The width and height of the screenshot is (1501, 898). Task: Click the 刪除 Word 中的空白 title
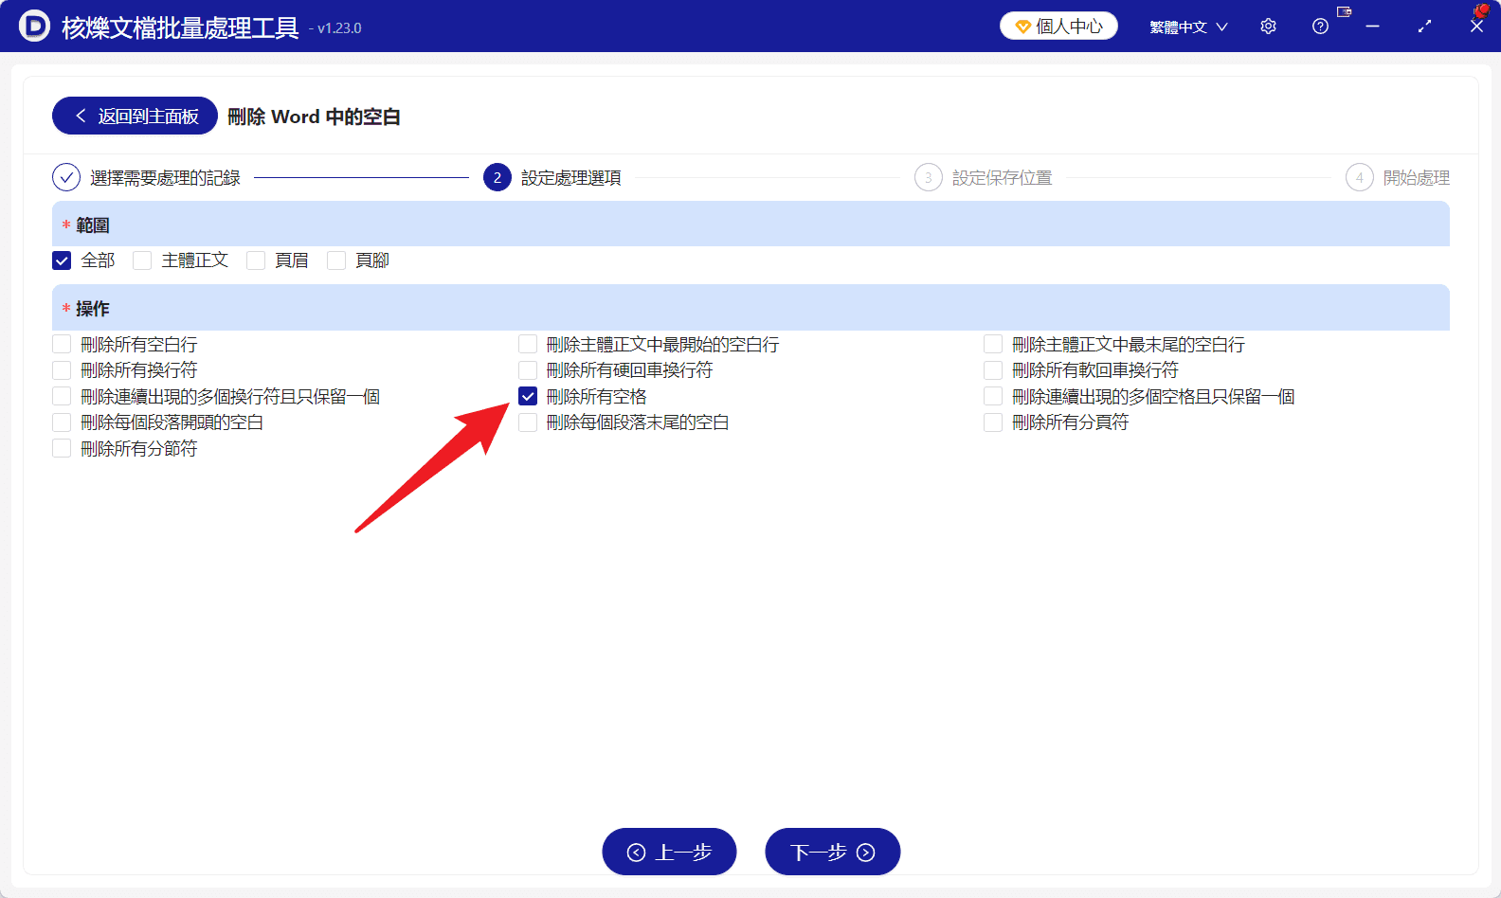(x=314, y=117)
